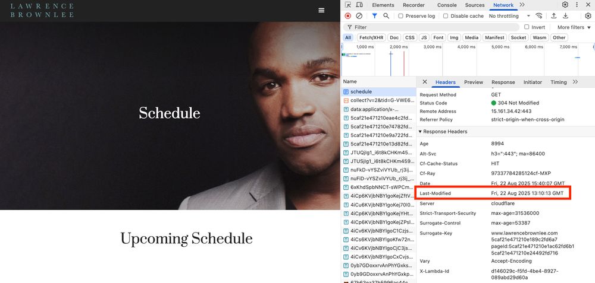This screenshot has width=595, height=283.
Task: Select the 6xKhdSpbNNCT-sWPCm request
Action: point(378,187)
